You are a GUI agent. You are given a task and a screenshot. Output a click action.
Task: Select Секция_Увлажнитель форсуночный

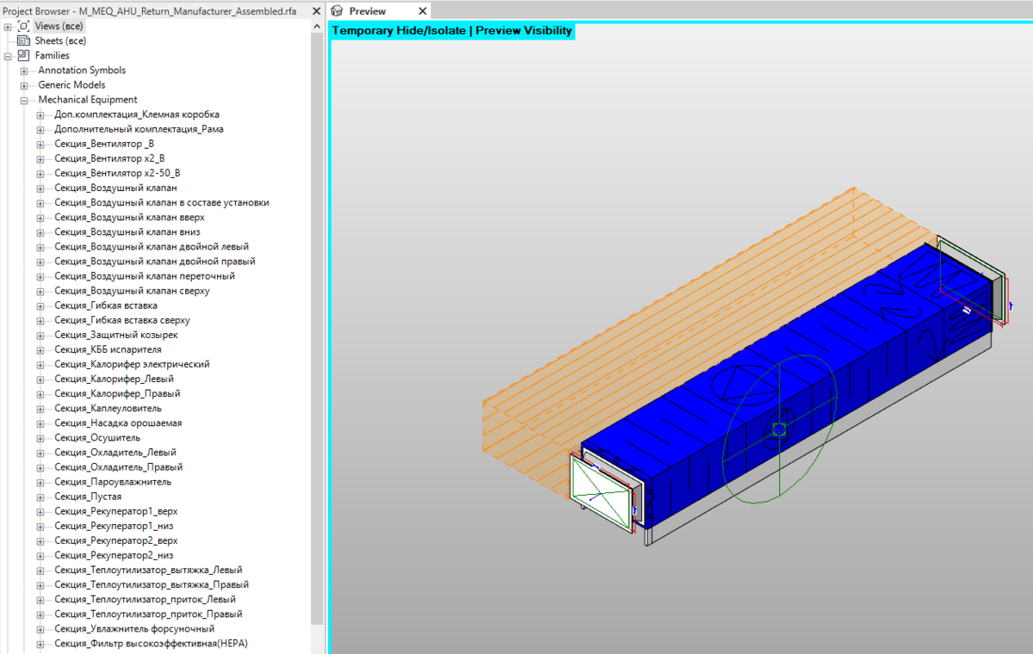[x=134, y=629]
